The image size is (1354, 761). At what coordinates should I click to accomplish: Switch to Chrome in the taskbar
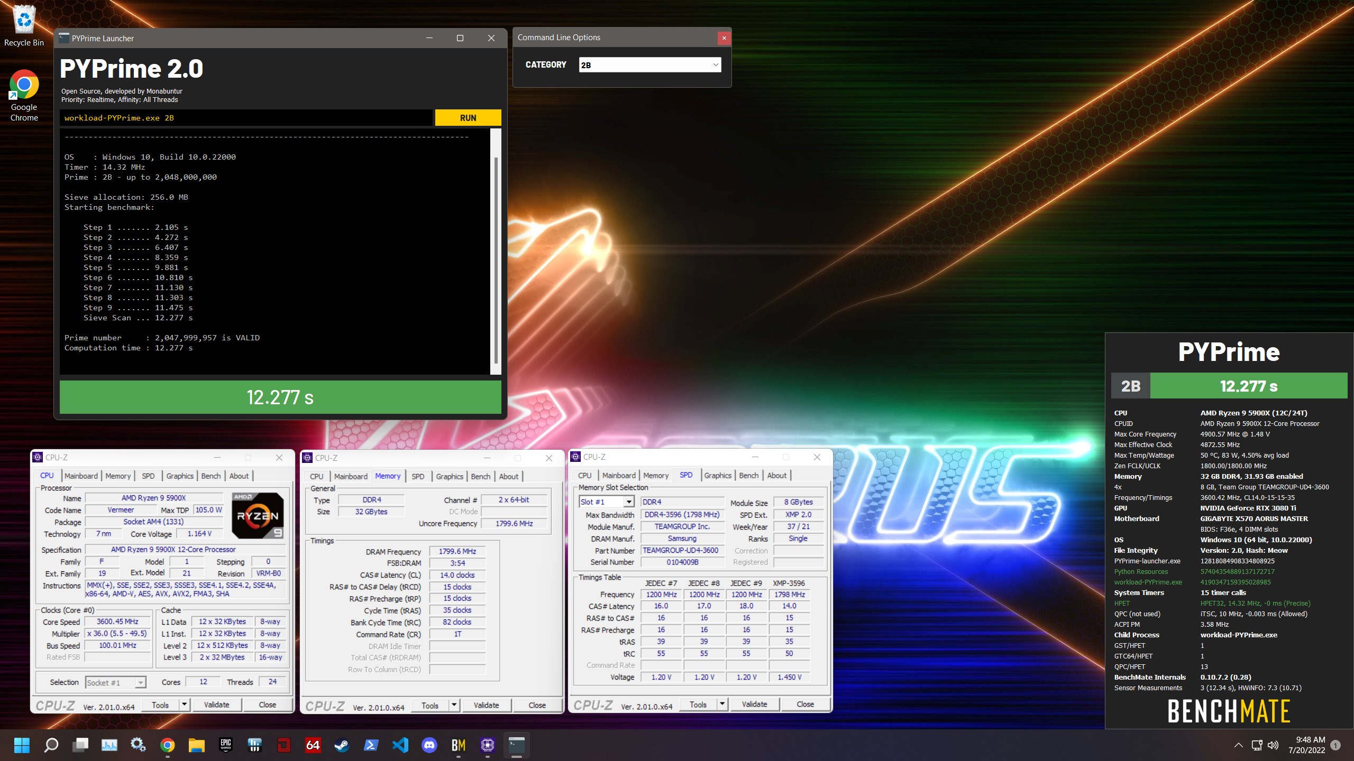[x=168, y=745]
